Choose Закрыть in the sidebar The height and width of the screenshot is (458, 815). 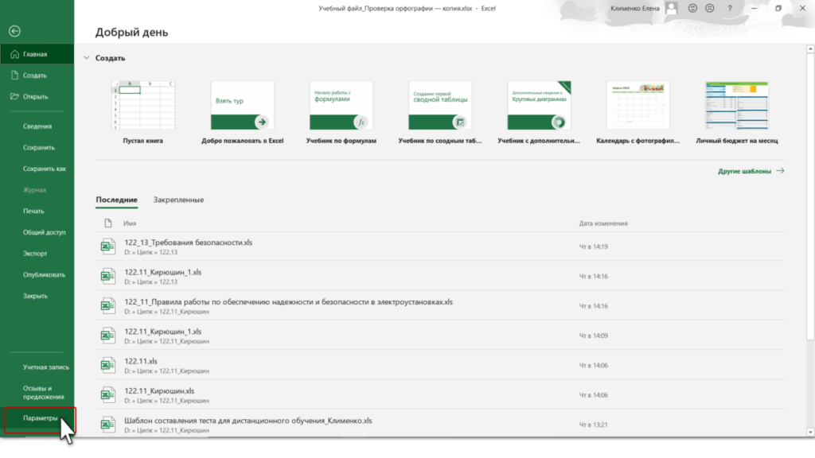click(37, 296)
